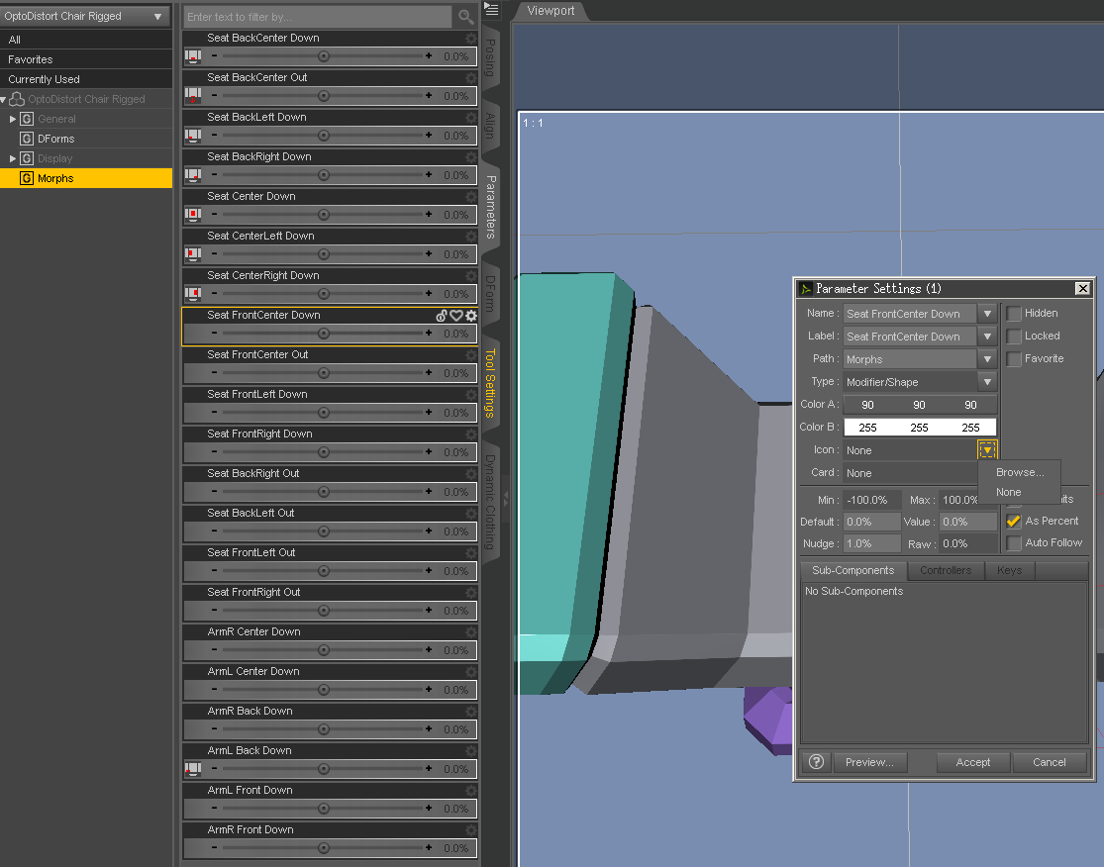Open the Name field dropdown arrow
Viewport: 1104px width, 867px height.
coord(988,314)
